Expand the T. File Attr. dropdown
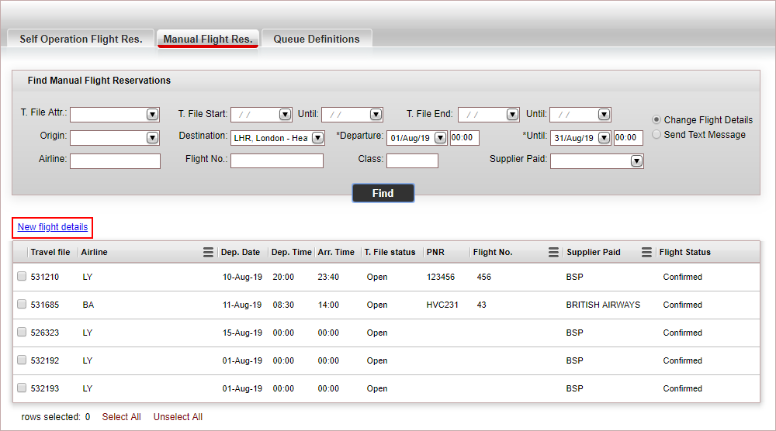Image resolution: width=776 pixels, height=431 pixels. [x=152, y=115]
